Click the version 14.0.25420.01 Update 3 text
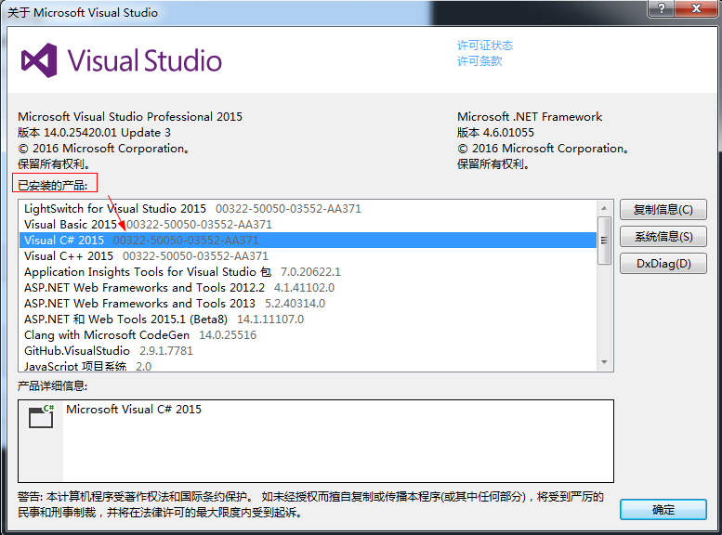Image resolution: width=722 pixels, height=535 pixels. (95, 133)
